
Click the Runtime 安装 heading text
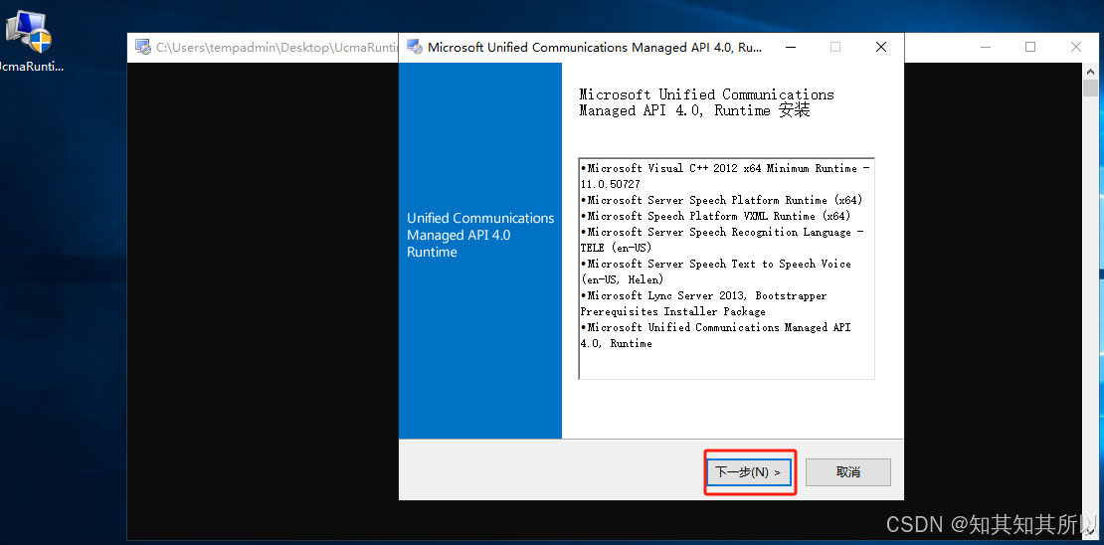click(762, 110)
